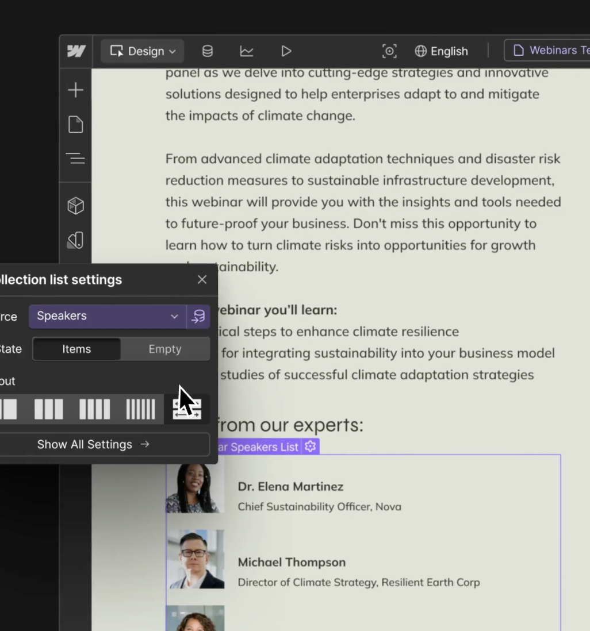Open the swatch icon below Components

[x=76, y=240]
